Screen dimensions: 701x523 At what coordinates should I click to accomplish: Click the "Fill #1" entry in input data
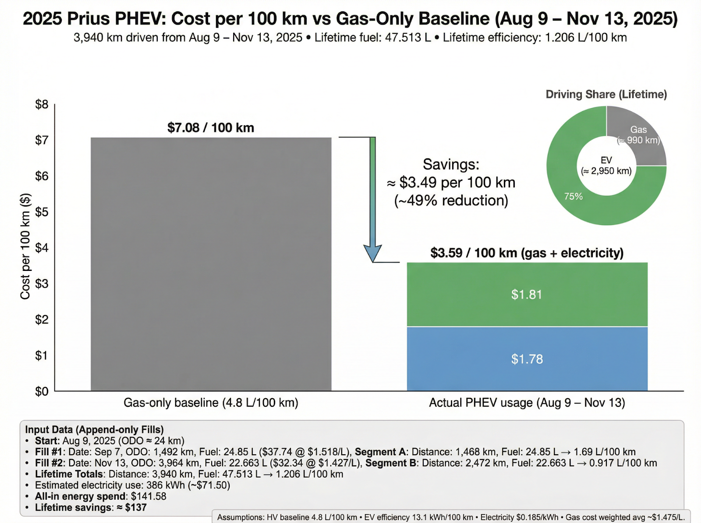point(49,452)
